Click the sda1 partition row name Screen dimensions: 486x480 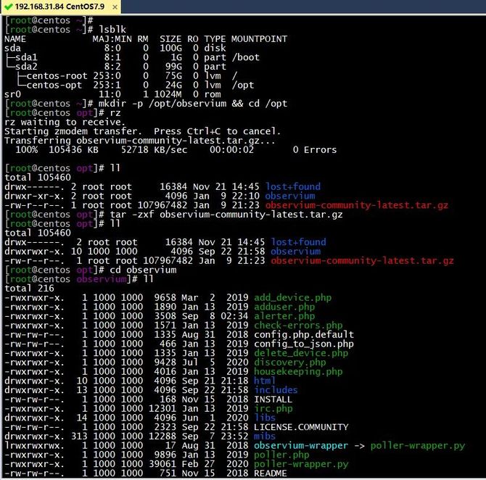point(25,57)
